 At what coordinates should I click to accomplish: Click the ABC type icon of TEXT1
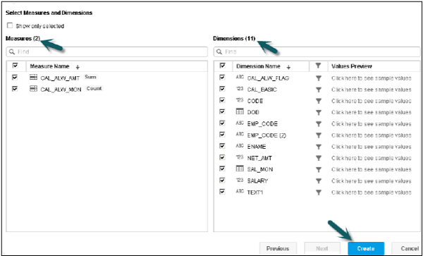[240, 192]
